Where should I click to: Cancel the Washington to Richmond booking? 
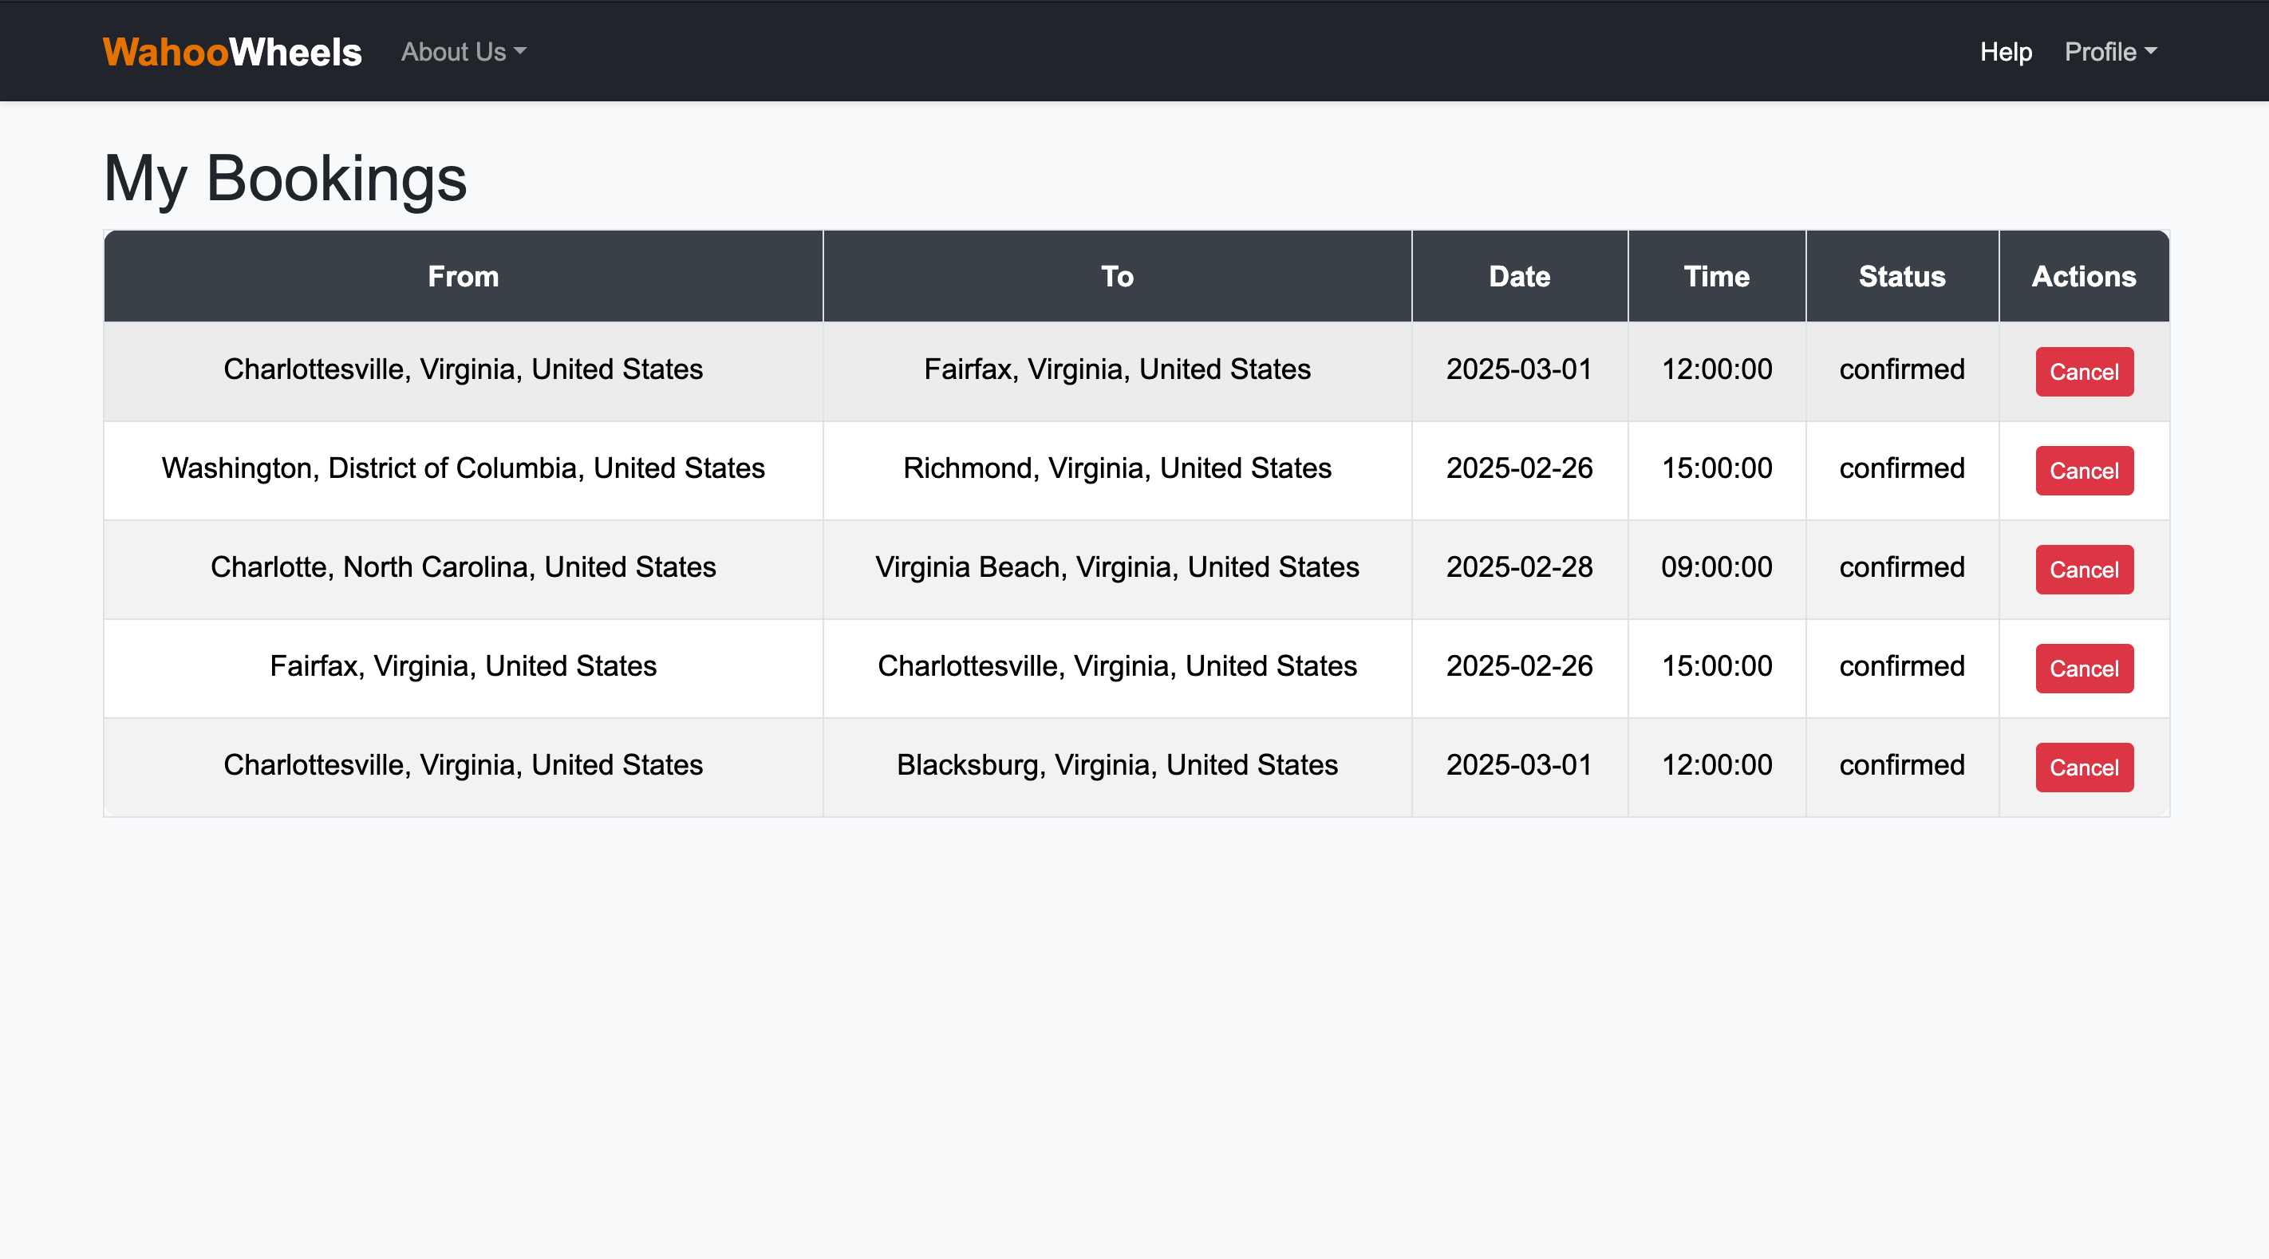tap(2083, 471)
